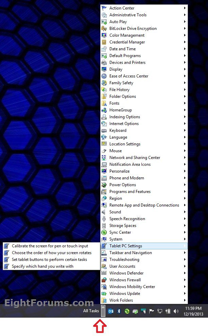This screenshot has height=336, width=208.
Task: Open Remote App and Desktop Connections entry
Action: [144, 205]
